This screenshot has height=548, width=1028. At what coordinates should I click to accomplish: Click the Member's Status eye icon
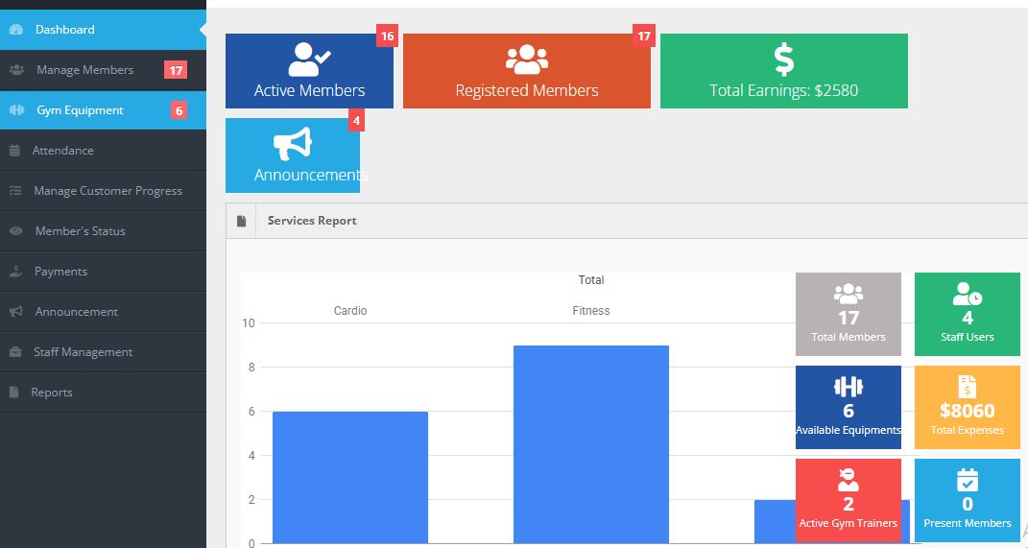click(x=16, y=230)
